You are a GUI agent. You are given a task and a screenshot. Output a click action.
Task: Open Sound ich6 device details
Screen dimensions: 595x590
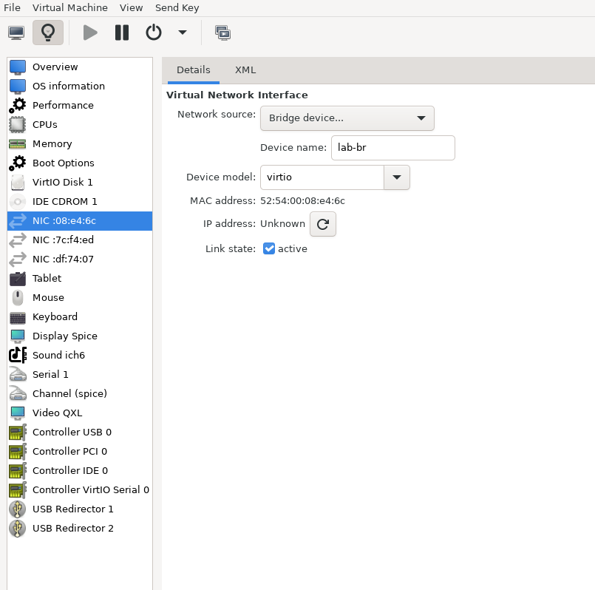click(x=58, y=355)
